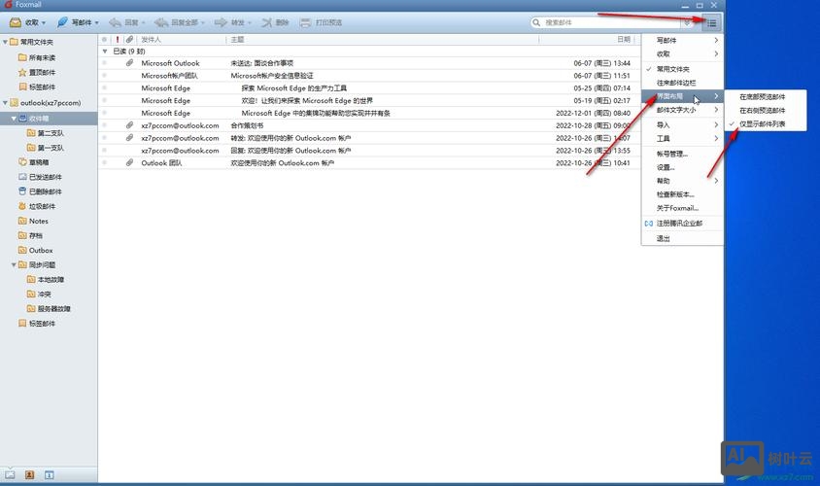Select the 垃圾邮件 folder in sidebar

[x=42, y=206]
